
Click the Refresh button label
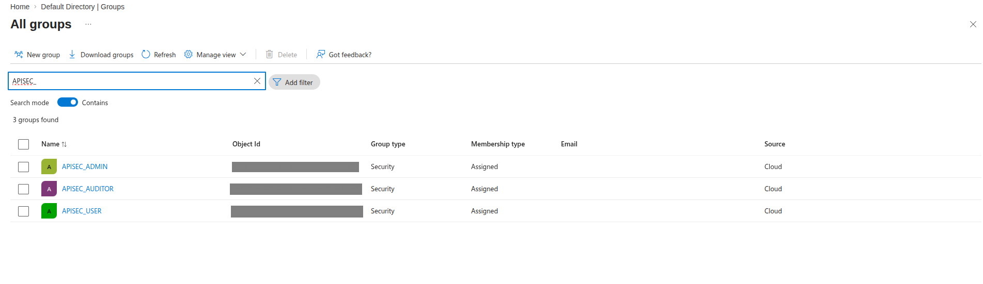click(165, 55)
